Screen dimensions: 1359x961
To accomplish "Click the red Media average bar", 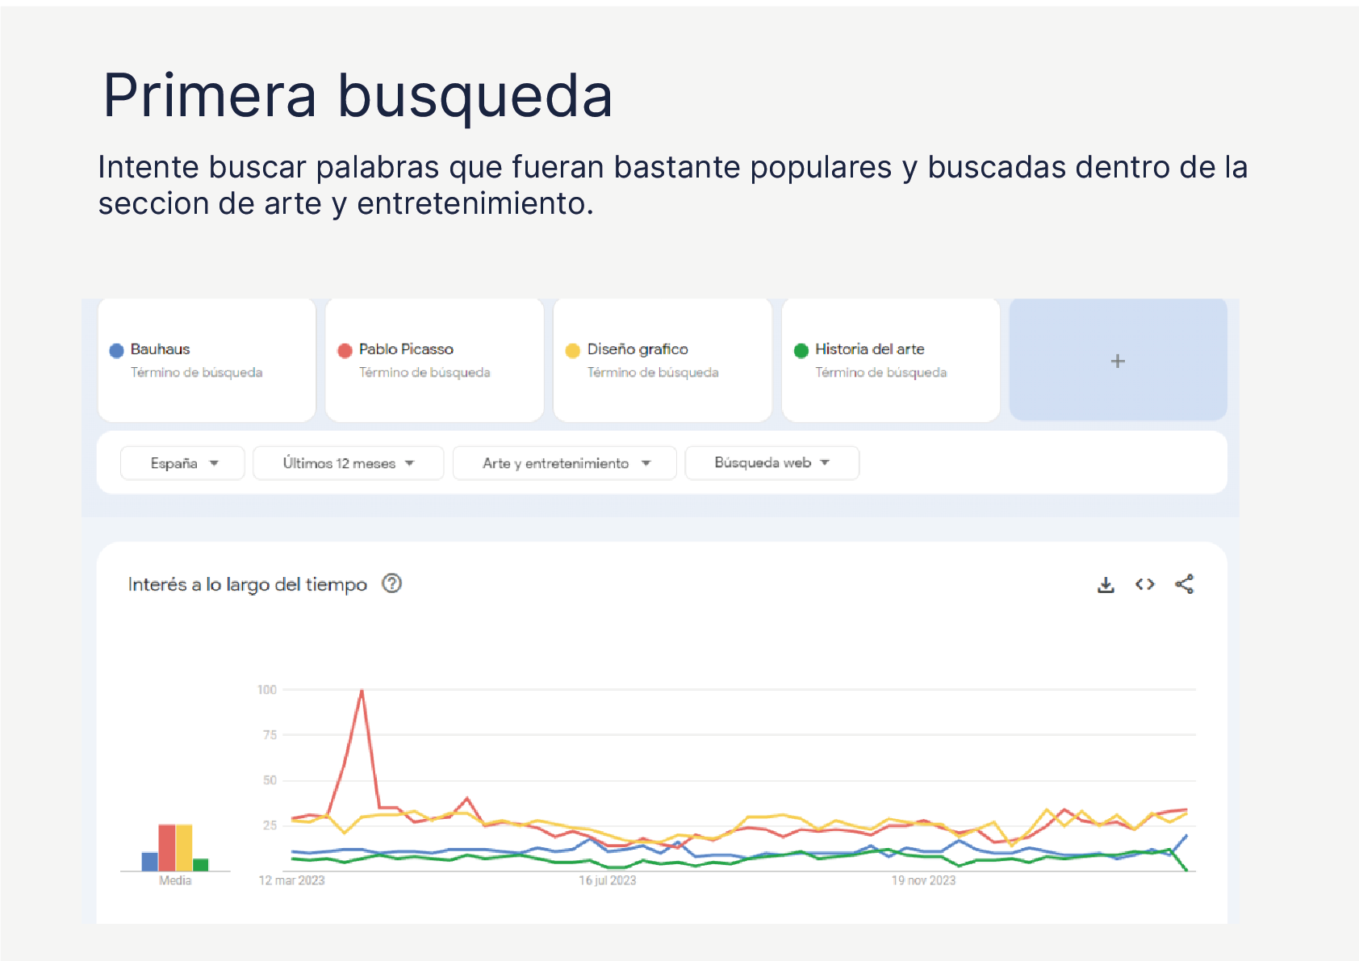I will (x=167, y=847).
